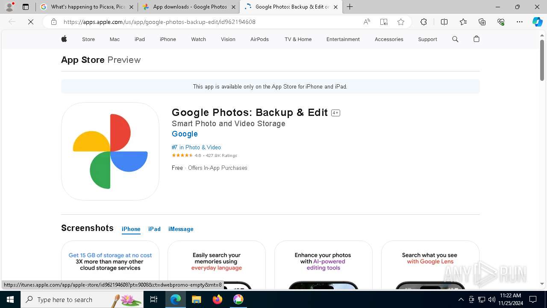Viewport: 547px width, 308px height.
Task: Open the Apple site search icon
Action: (x=455, y=39)
